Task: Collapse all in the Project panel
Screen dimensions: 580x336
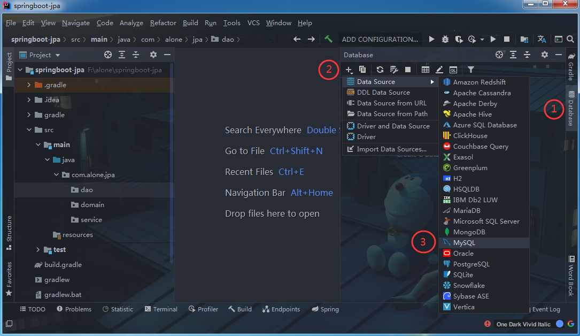Action: (x=136, y=55)
